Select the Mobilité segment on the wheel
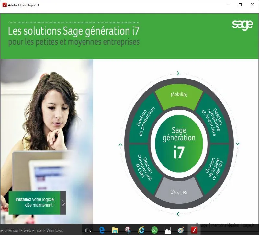The width and height of the screenshot is (259, 235). pos(178,94)
